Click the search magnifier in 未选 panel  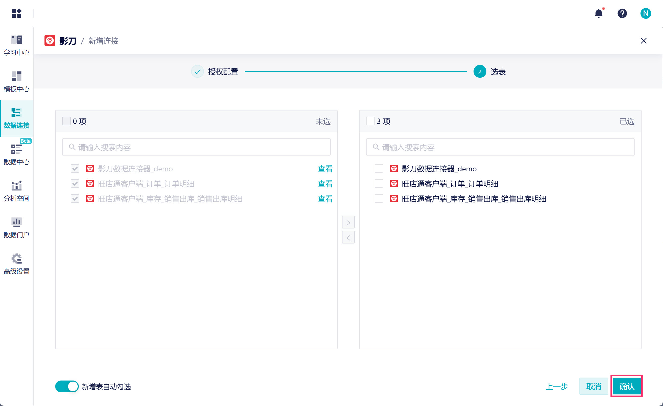tap(72, 147)
